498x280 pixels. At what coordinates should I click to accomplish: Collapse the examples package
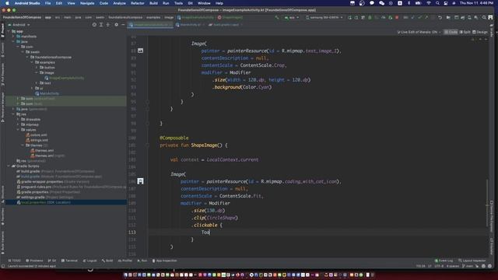point(32,62)
